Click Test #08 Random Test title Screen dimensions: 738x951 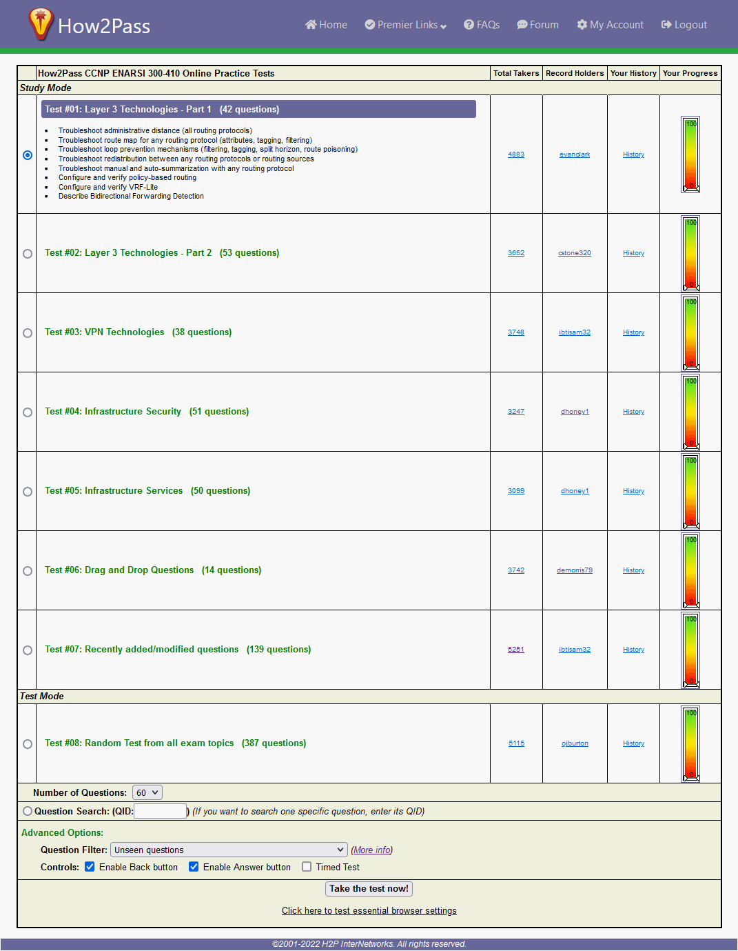click(176, 743)
